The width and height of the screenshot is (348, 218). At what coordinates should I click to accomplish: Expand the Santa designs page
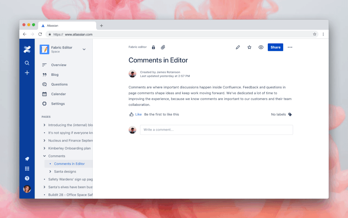(50, 172)
